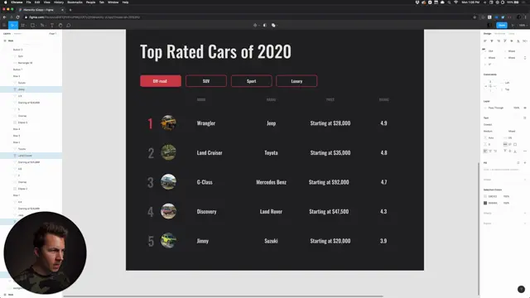
Task: Select Auto Height text resizing
Action: pyautogui.click(x=510, y=144)
